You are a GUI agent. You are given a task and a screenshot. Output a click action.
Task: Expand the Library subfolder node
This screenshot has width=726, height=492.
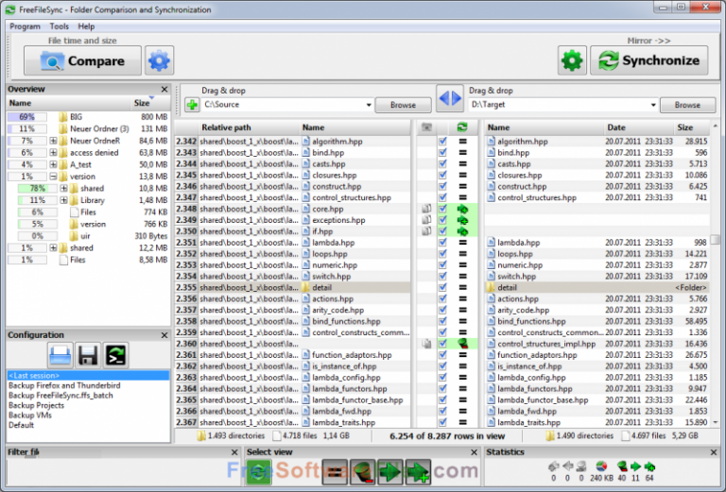63,200
